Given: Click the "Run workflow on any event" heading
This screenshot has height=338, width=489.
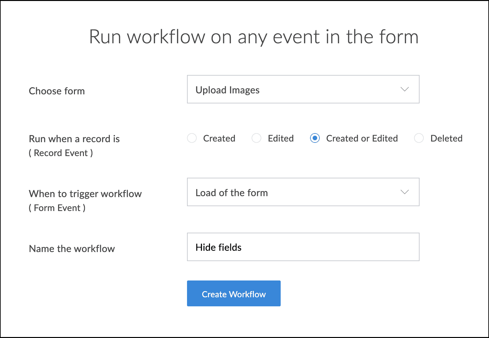Looking at the screenshot, I should click(254, 37).
